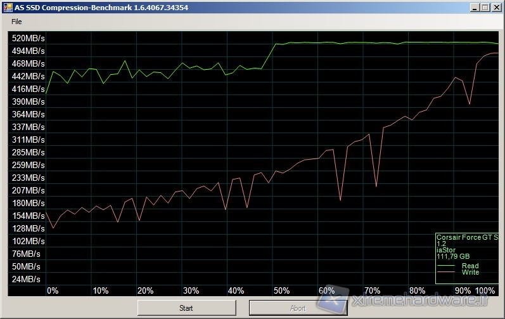This screenshot has width=505, height=319.
Task: Minimize the Compression-Benchmark window
Action: click(474, 7)
